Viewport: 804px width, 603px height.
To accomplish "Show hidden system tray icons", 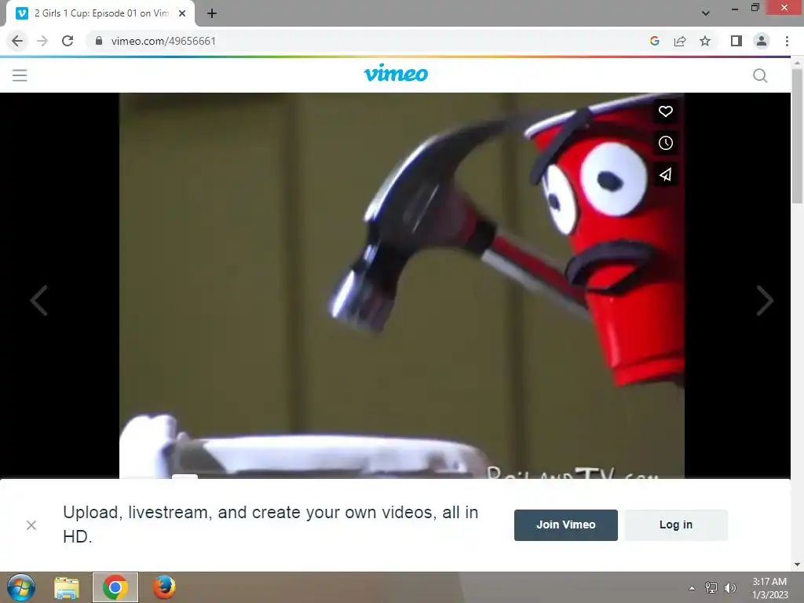I will point(692,588).
